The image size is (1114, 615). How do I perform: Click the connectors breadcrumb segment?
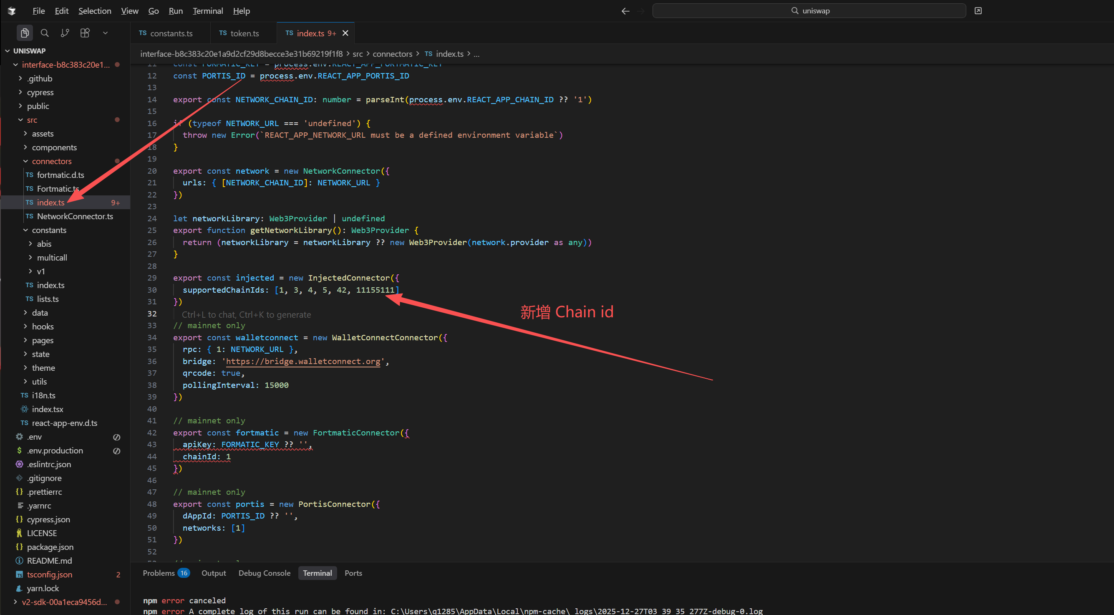(392, 54)
